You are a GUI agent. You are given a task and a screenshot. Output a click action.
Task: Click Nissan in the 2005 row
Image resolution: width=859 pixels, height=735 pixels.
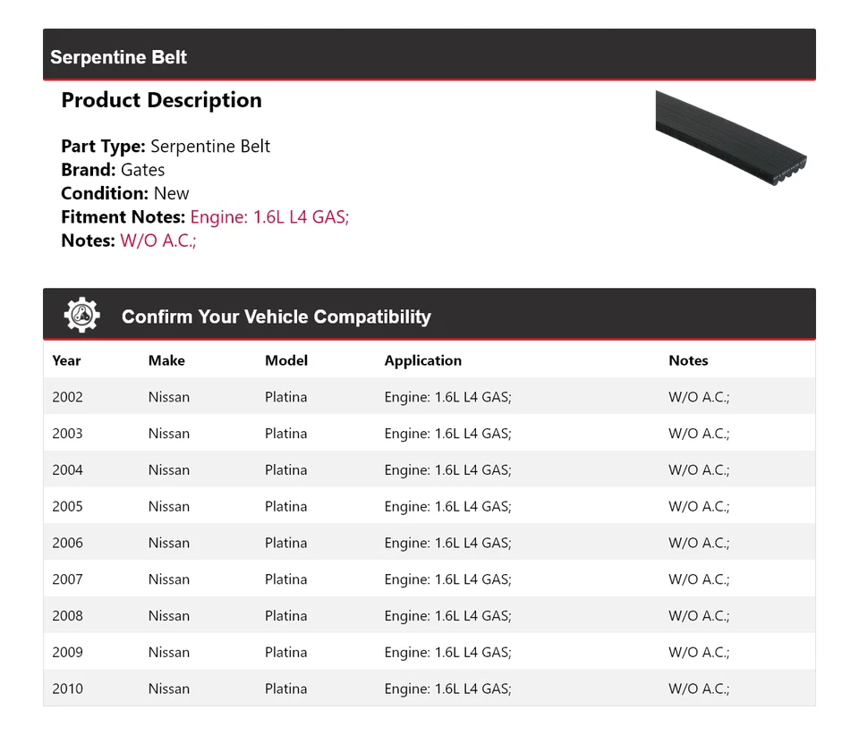pos(169,506)
